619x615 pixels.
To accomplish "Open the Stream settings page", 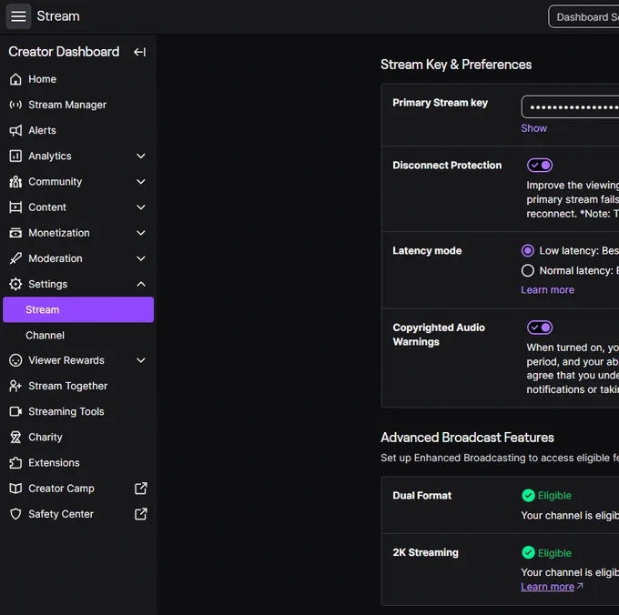I will click(78, 310).
